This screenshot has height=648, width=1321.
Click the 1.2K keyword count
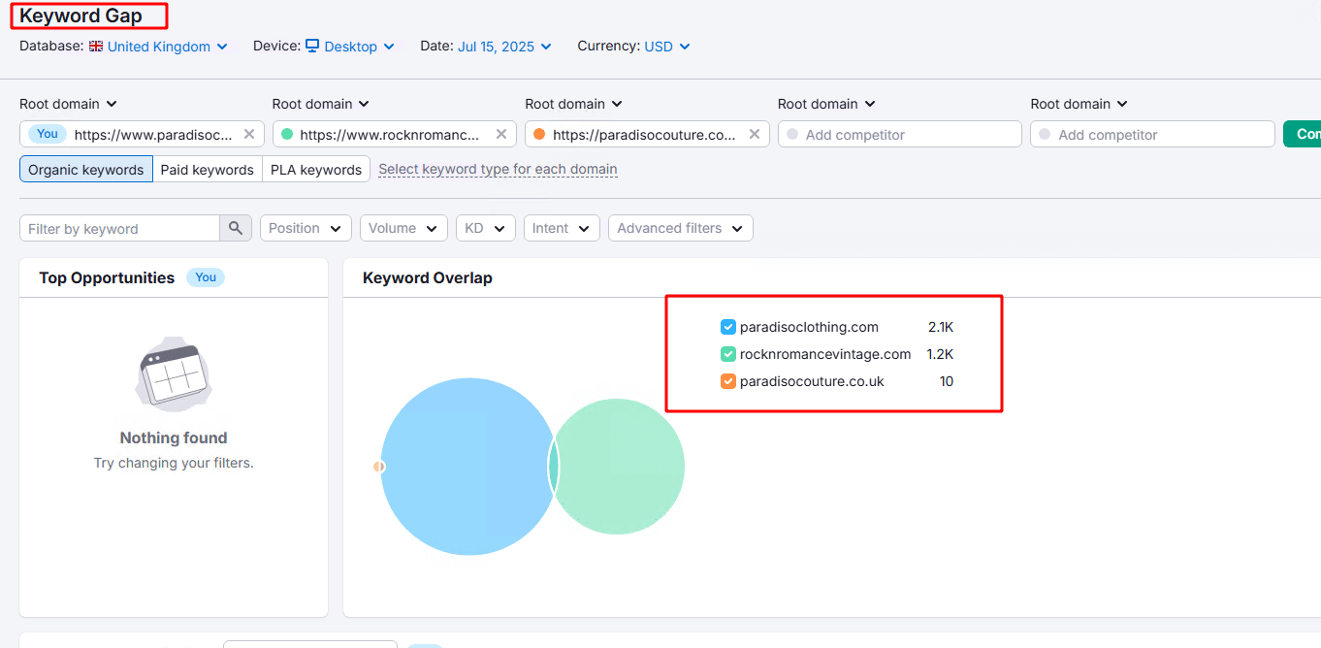pyautogui.click(x=941, y=354)
